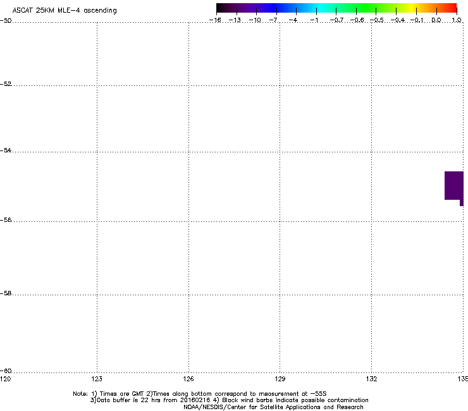Pick the green section of the color scale
Screen dimensions: 468x411
[x=366, y=8]
